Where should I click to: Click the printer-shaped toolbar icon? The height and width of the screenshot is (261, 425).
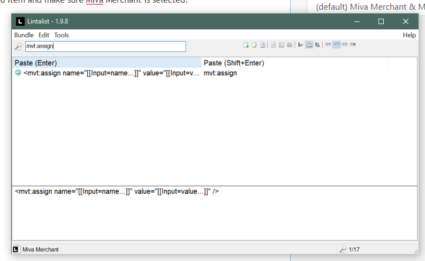(x=290, y=45)
